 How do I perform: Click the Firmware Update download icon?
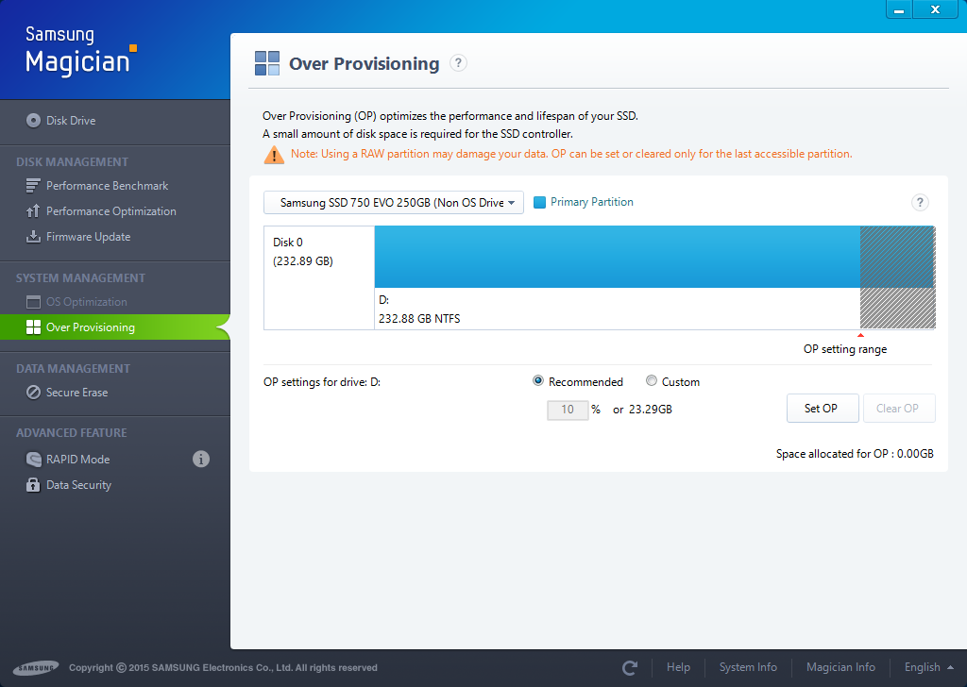pyautogui.click(x=33, y=237)
